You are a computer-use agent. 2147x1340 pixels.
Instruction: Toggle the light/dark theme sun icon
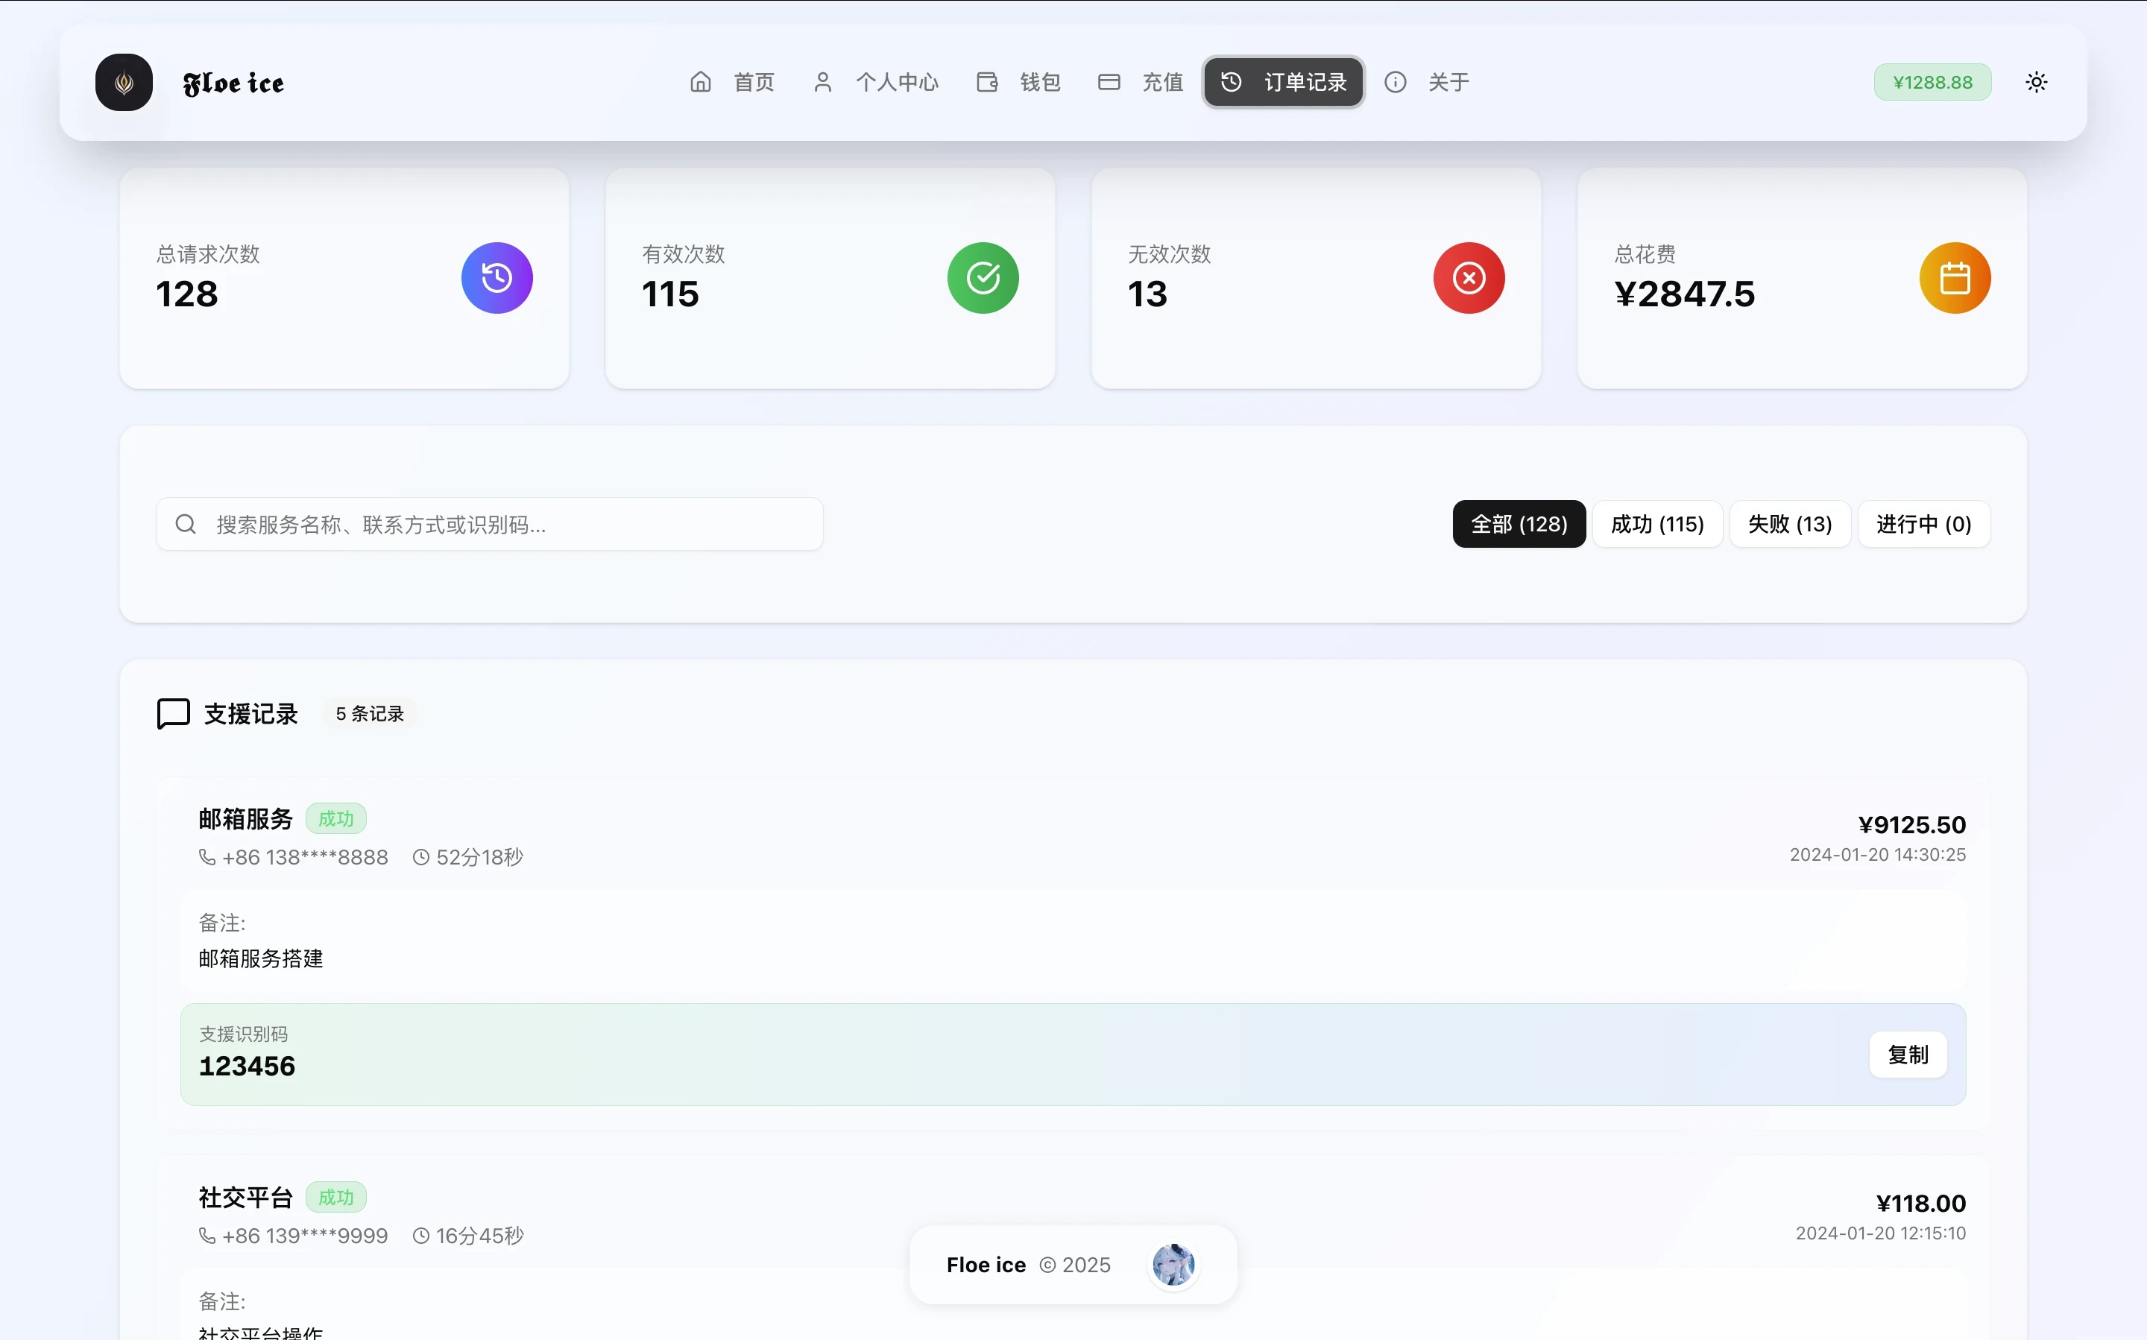(2036, 83)
